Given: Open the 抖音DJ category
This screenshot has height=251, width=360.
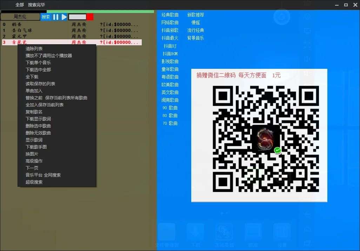Looking at the screenshot, I should pyautogui.click(x=170, y=46).
